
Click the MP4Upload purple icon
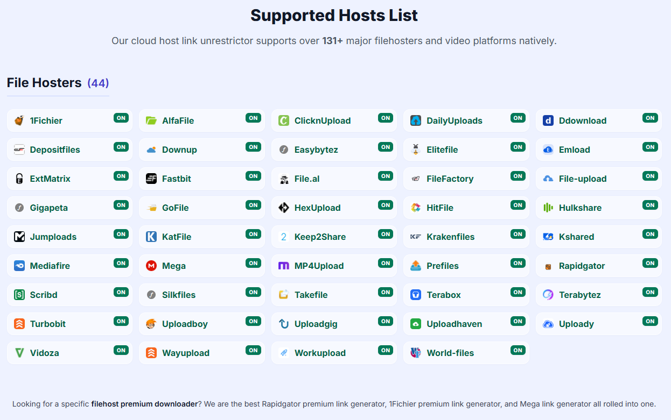[x=284, y=266]
